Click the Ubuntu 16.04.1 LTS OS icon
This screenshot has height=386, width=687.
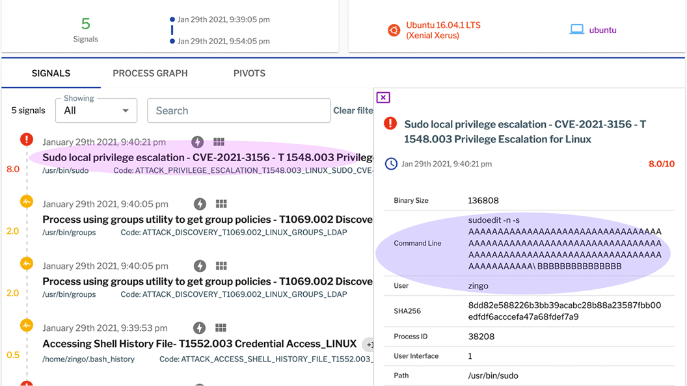[x=393, y=30]
